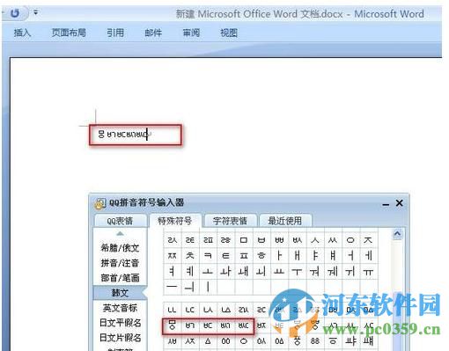Open the customize quick access toolbar dropdown
Image resolution: width=449 pixels, height=351 pixels.
click(35, 12)
